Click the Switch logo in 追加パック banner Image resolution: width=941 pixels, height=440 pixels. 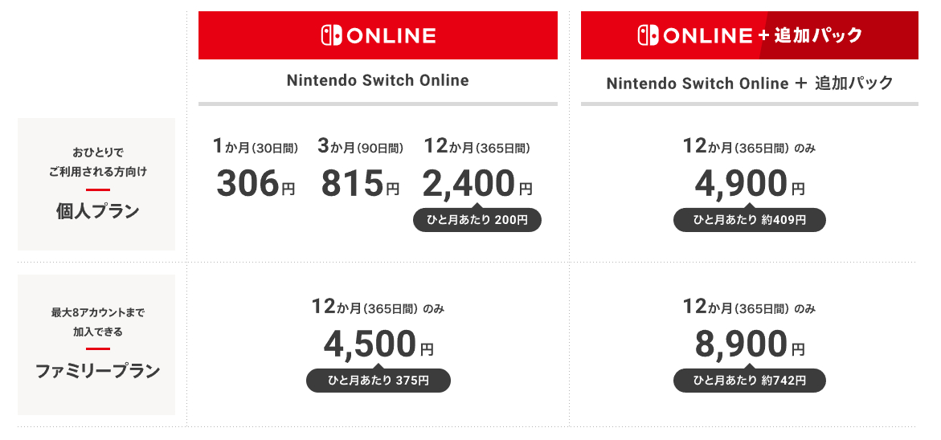click(648, 35)
